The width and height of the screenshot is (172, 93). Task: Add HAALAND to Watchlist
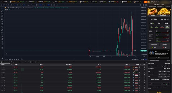pyautogui.click(x=154, y=44)
